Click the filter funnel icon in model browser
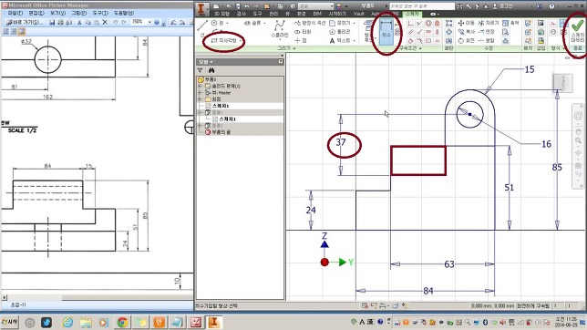Viewport: 587px width, 330px height. (x=201, y=70)
